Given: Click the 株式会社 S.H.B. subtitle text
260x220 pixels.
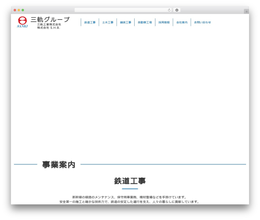Looking at the screenshot, I should click(x=49, y=28).
